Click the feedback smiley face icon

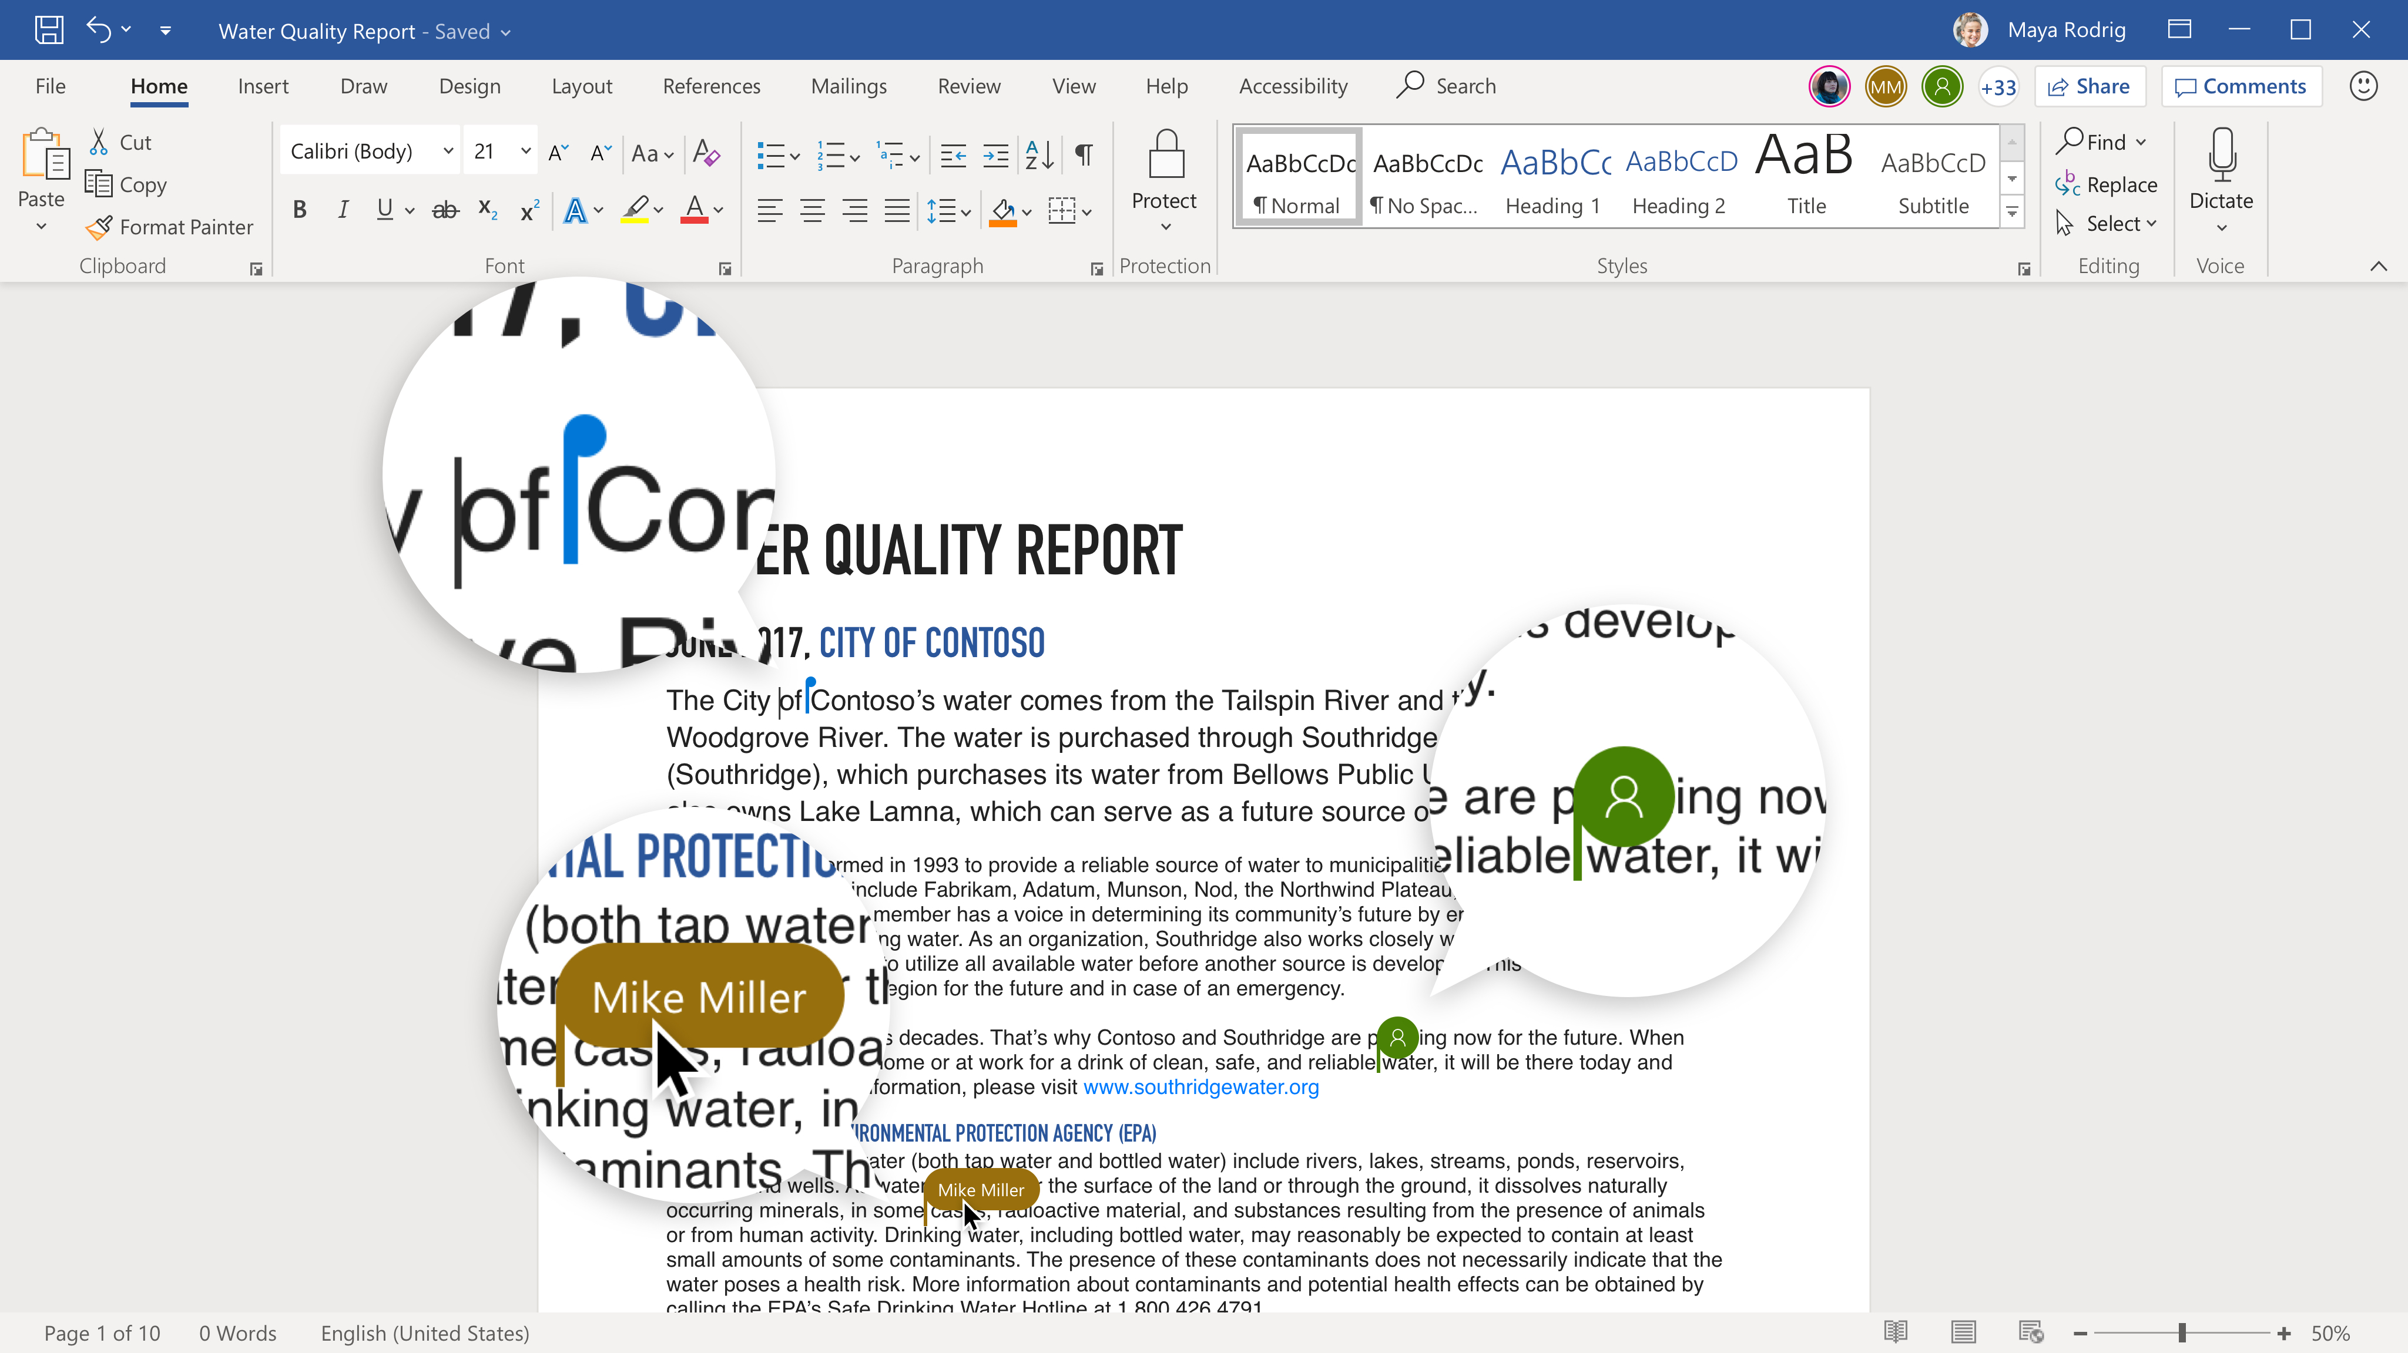(2363, 86)
